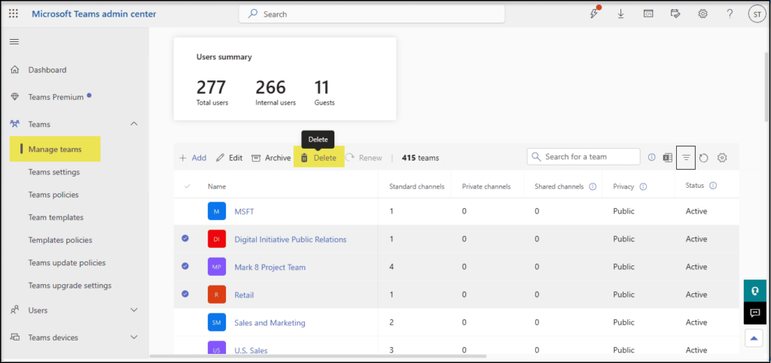Click the Search for a team field
This screenshot has width=771, height=363.
(x=584, y=157)
